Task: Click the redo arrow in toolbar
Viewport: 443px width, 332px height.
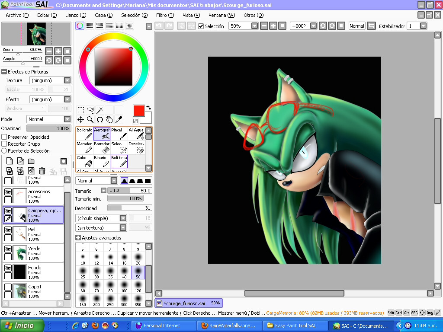Action: tap(169, 26)
